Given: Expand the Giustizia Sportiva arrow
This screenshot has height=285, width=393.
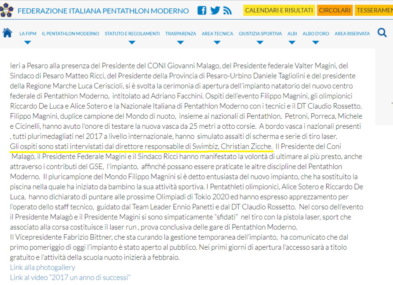Looking at the screenshot, I should 260,43.
